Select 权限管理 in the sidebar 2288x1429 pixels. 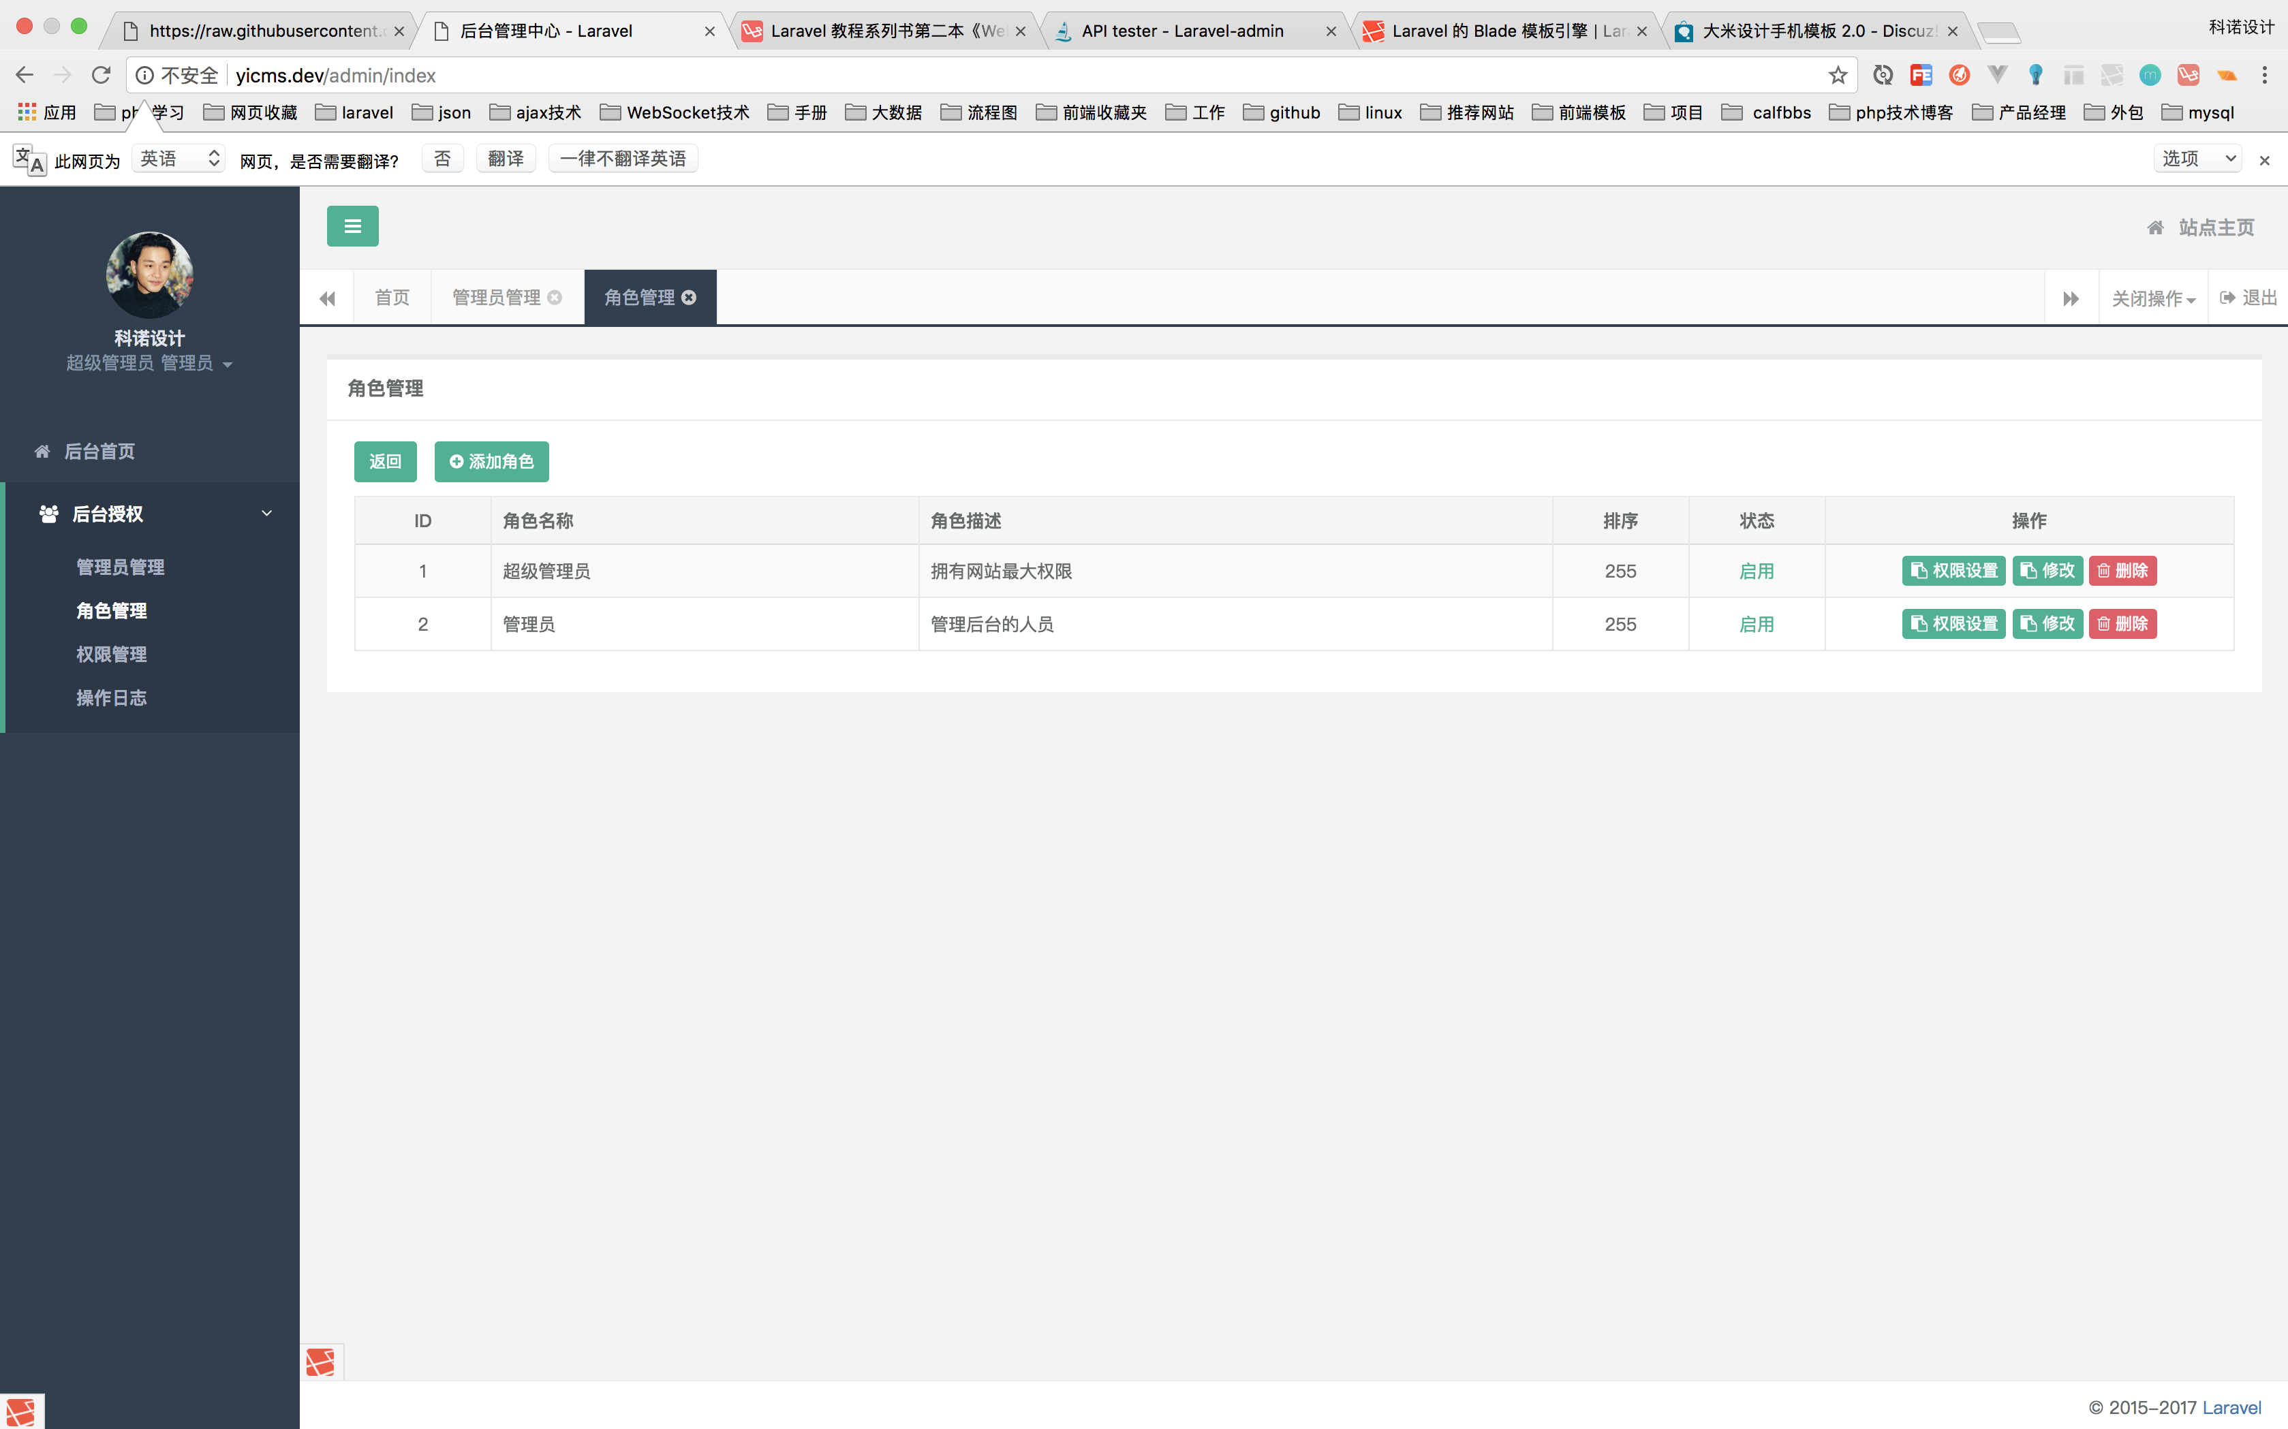(x=112, y=654)
